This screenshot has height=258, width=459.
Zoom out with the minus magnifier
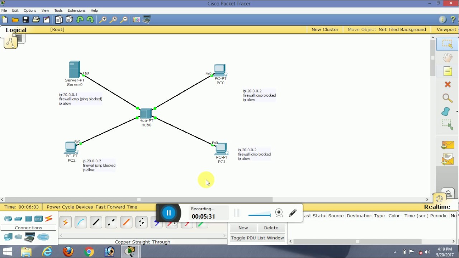tap(123, 20)
